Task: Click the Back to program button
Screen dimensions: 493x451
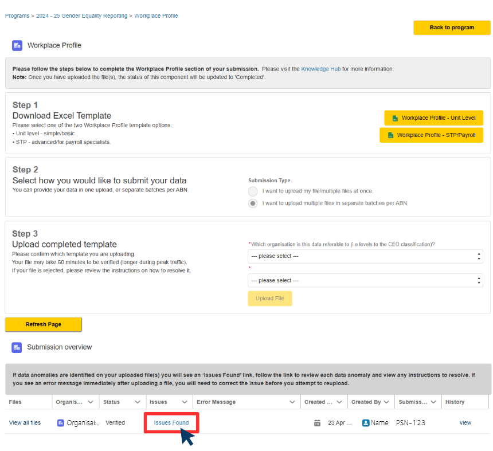Action: pyautogui.click(x=452, y=28)
